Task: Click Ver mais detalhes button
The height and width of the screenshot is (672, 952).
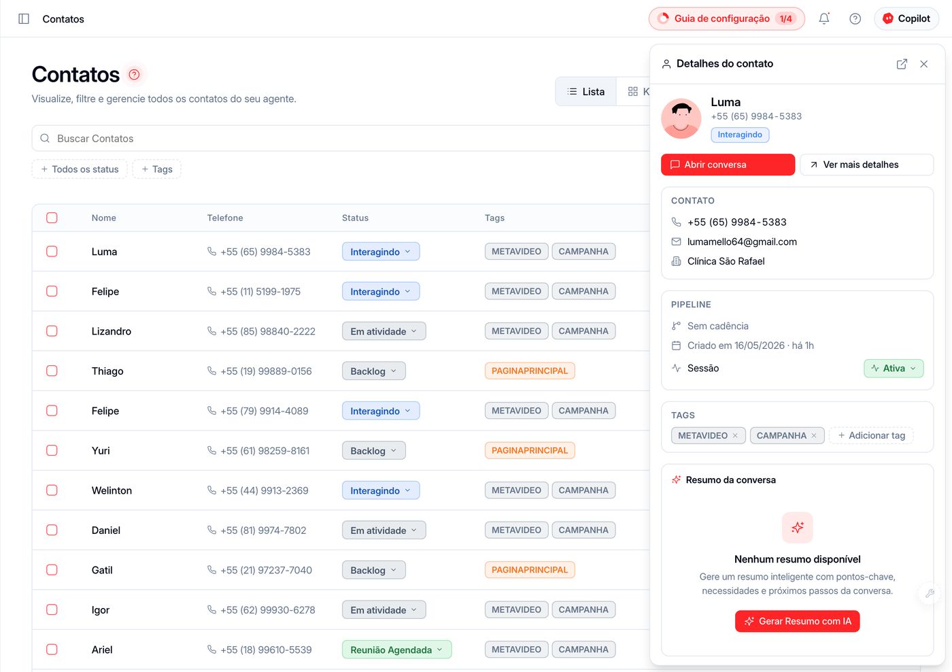Action: coord(866,165)
